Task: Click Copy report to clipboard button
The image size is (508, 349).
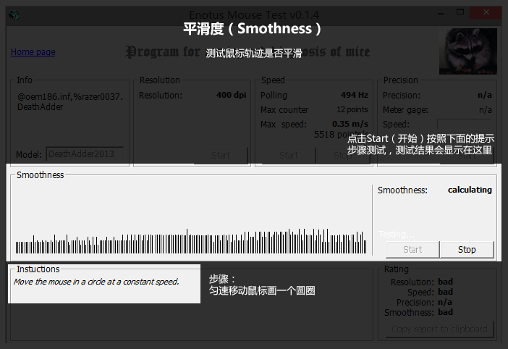Action: coord(439,329)
